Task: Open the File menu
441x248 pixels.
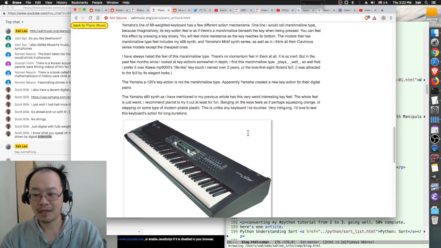Action: (28, 3)
